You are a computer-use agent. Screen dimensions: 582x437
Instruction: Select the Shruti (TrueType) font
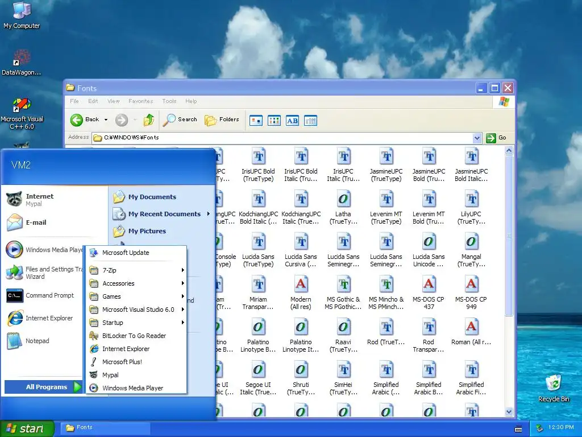301,378
